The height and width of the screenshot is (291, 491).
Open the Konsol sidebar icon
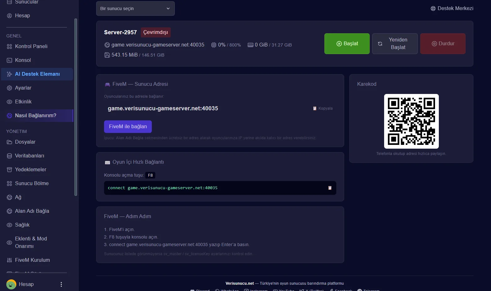point(9,60)
